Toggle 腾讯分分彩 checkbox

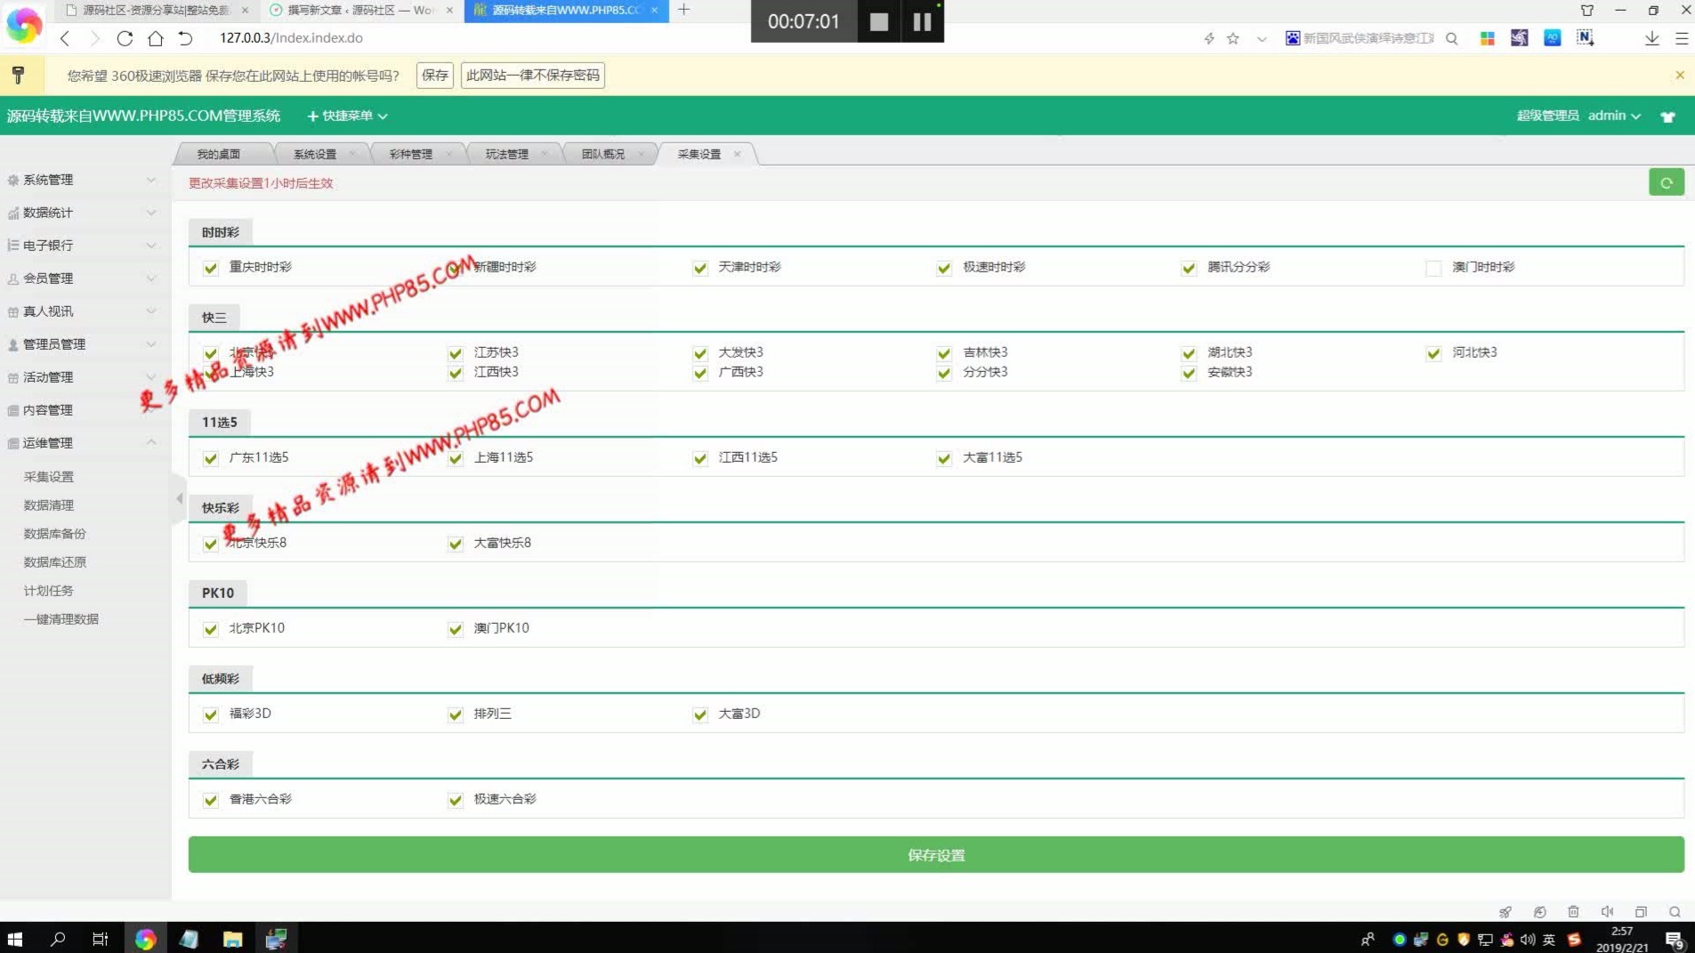pos(1189,268)
